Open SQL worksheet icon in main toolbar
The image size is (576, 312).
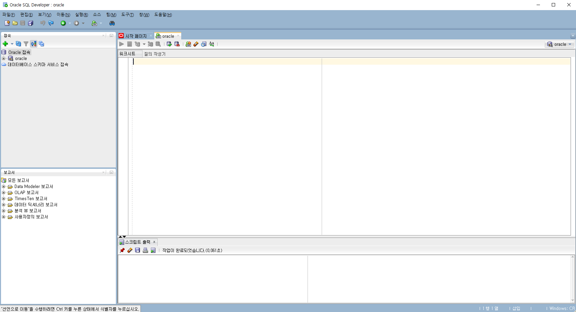point(94,23)
